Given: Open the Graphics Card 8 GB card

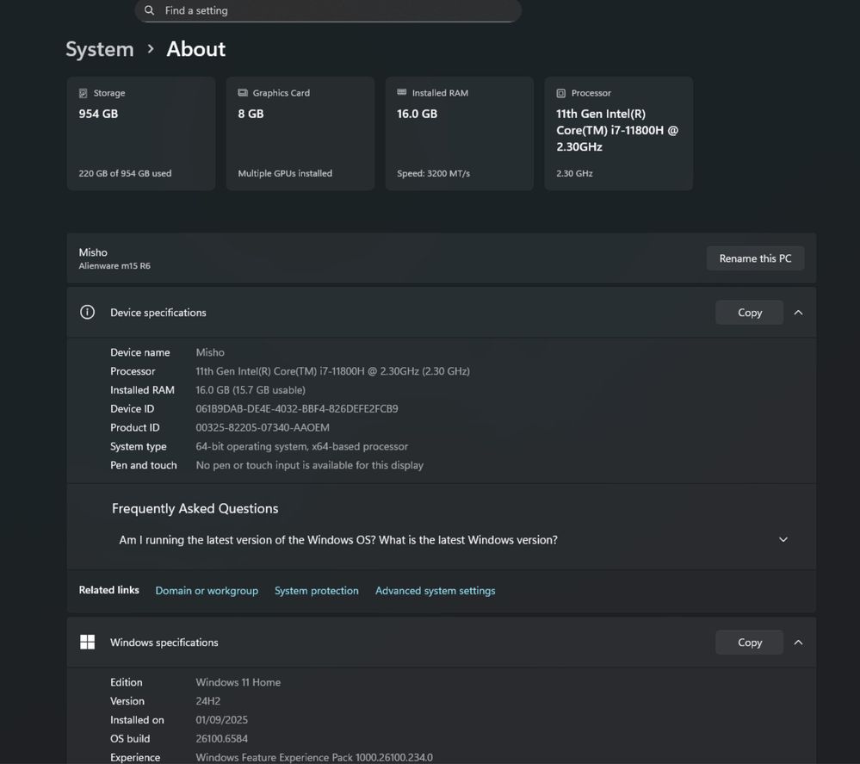Looking at the screenshot, I should [300, 134].
